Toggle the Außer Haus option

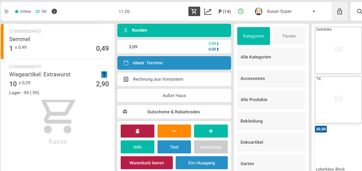click(174, 95)
